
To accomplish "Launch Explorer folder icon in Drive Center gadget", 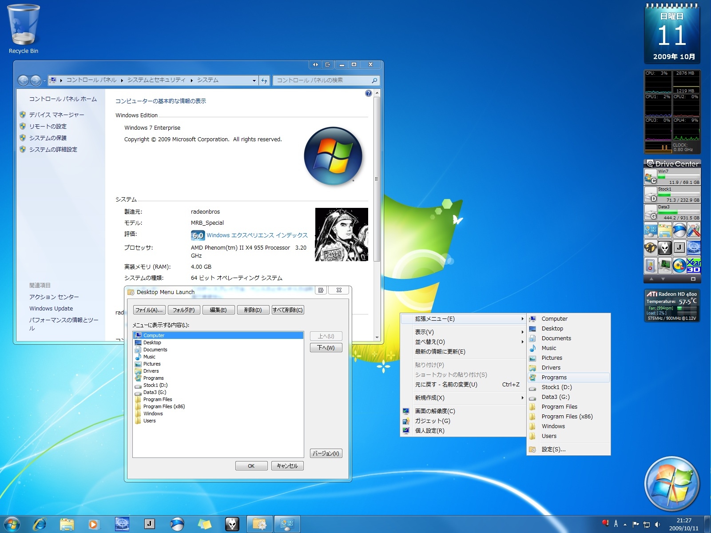I will pyautogui.click(x=665, y=230).
